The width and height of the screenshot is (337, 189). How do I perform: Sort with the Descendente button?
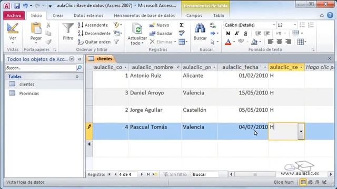(94, 34)
